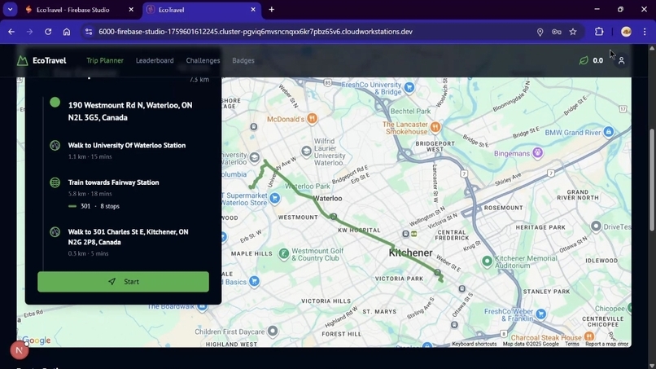Click the location permission icon in address bar

(x=540, y=32)
